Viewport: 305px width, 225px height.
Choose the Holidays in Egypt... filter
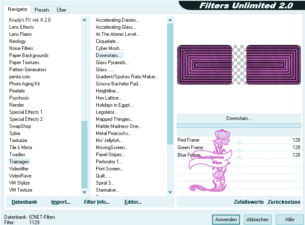(114, 105)
